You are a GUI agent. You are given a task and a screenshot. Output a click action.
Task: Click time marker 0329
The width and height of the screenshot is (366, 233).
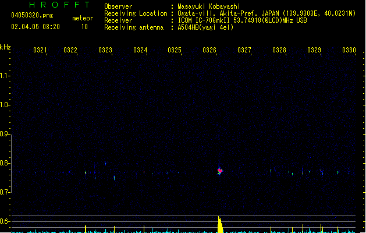(314, 50)
